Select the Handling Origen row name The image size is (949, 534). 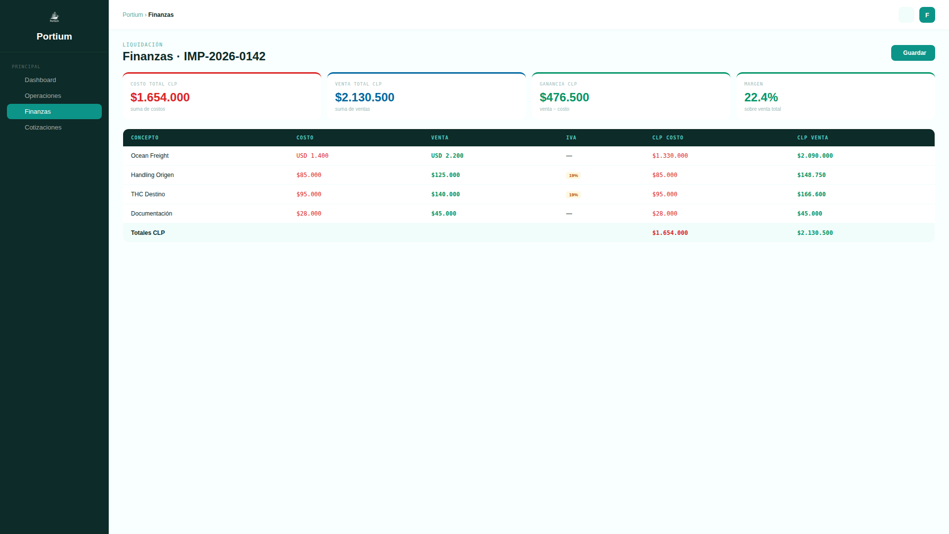(152, 175)
